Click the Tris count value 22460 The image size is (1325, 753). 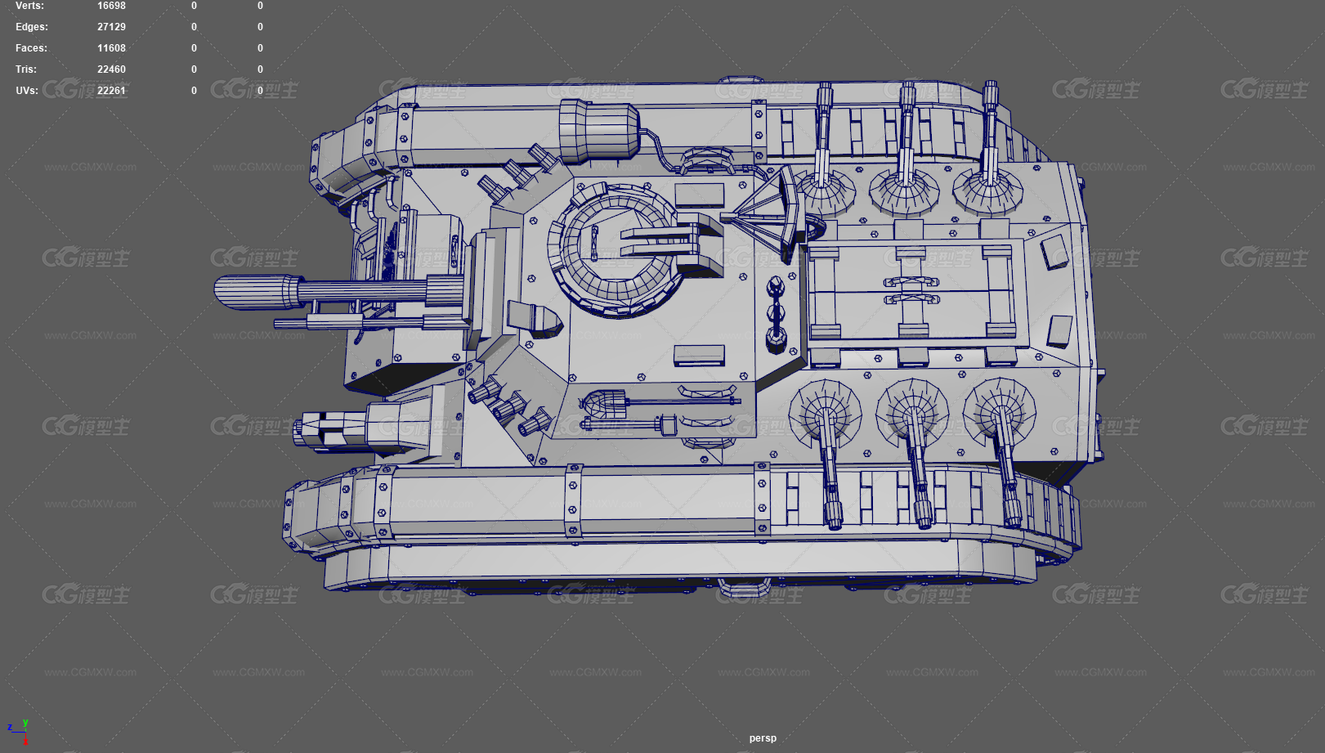pos(111,69)
